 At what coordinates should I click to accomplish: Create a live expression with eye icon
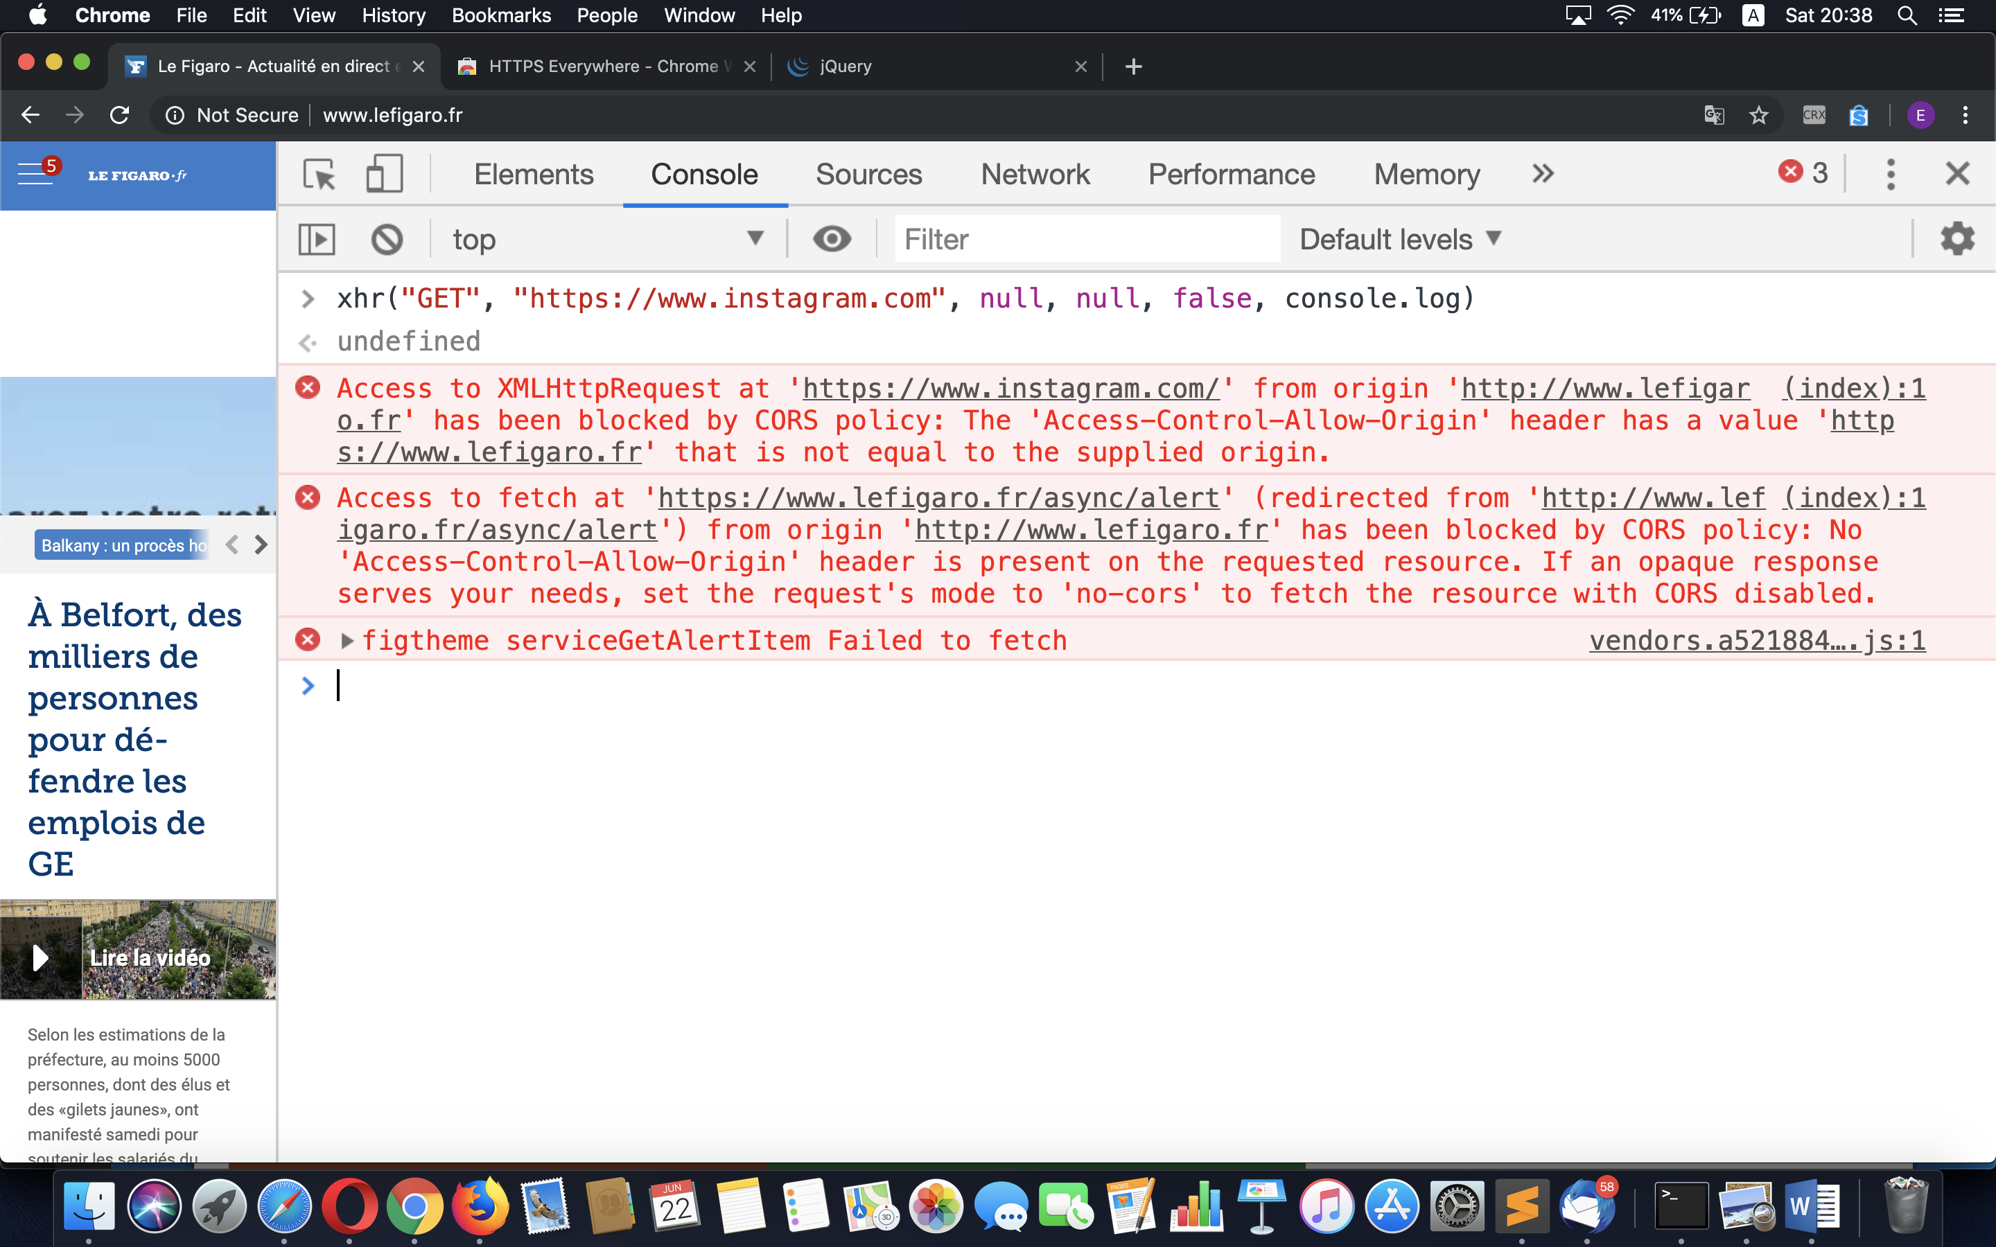click(x=832, y=239)
